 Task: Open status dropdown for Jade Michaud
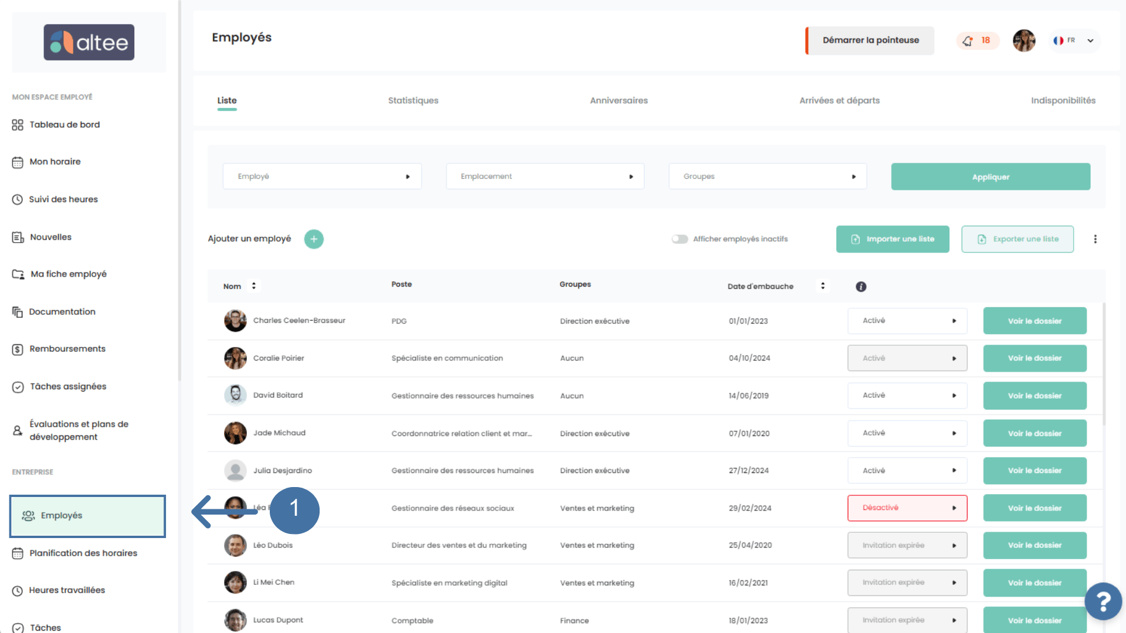tap(907, 433)
